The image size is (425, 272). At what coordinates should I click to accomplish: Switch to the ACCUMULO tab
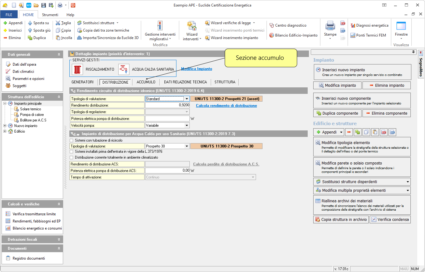click(146, 82)
